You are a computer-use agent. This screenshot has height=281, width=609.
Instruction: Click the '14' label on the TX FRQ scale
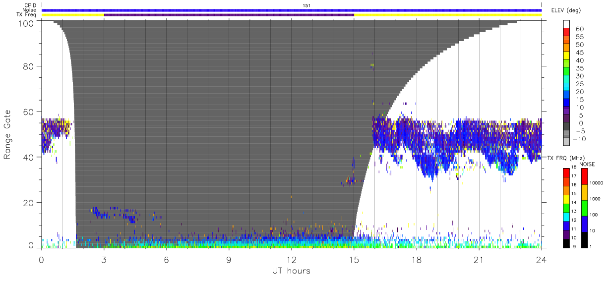point(575,203)
